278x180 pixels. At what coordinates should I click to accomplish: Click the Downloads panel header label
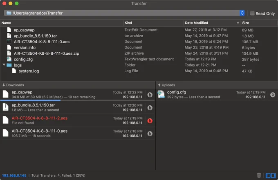(15, 85)
